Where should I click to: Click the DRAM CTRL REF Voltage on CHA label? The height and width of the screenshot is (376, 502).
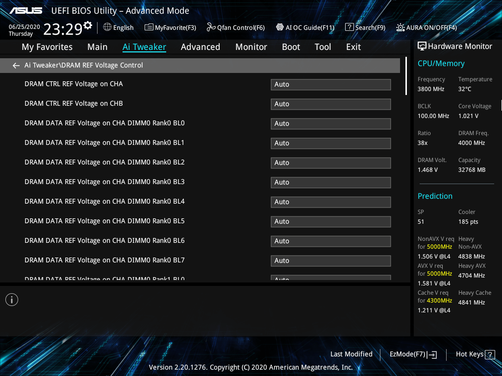point(74,84)
